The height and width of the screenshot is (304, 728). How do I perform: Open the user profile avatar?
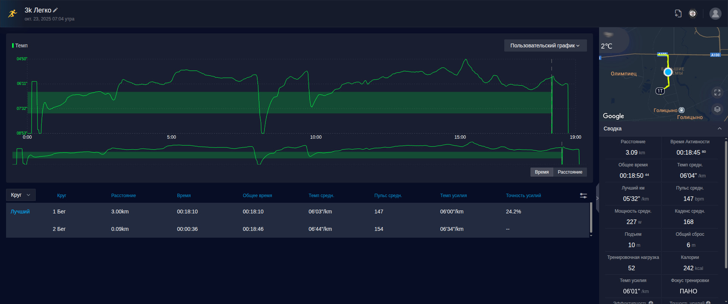[x=715, y=14]
